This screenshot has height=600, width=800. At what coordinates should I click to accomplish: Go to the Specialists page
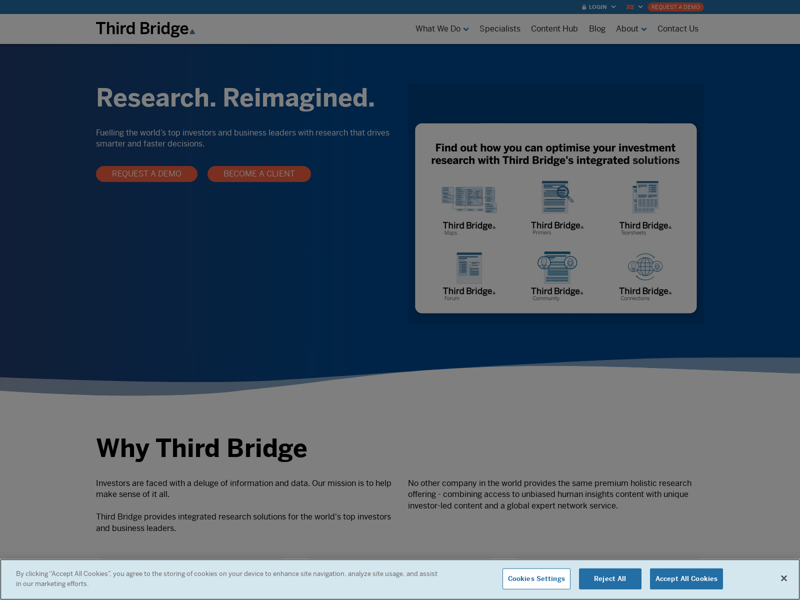500,29
